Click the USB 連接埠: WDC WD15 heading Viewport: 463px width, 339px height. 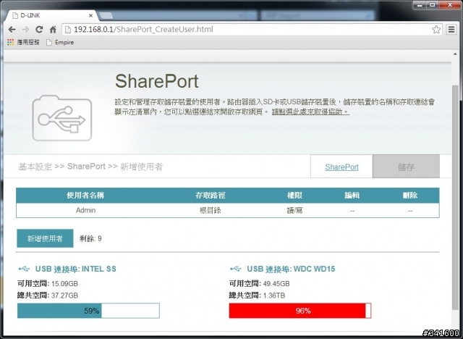coord(291,269)
